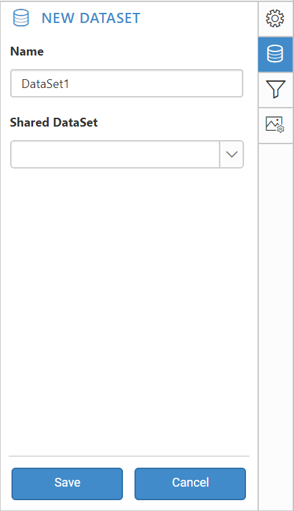Click empty area below Shared DataSet field
The height and width of the screenshot is (511, 294).
tap(128, 309)
